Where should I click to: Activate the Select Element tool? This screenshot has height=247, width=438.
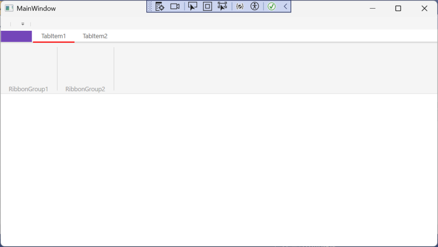[x=192, y=6]
